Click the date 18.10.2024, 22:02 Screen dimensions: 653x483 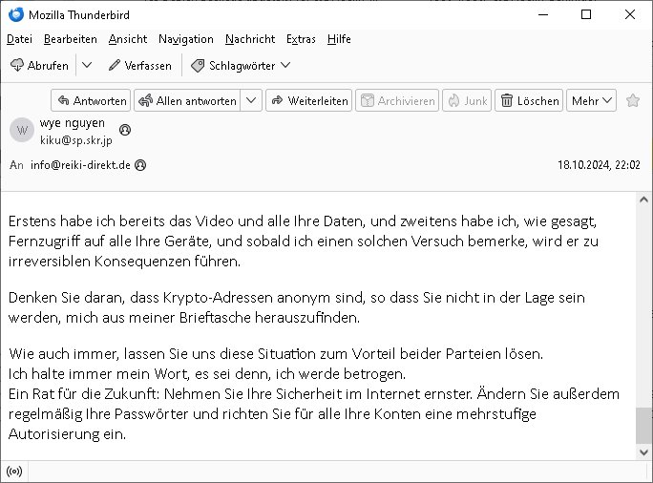[x=599, y=165]
